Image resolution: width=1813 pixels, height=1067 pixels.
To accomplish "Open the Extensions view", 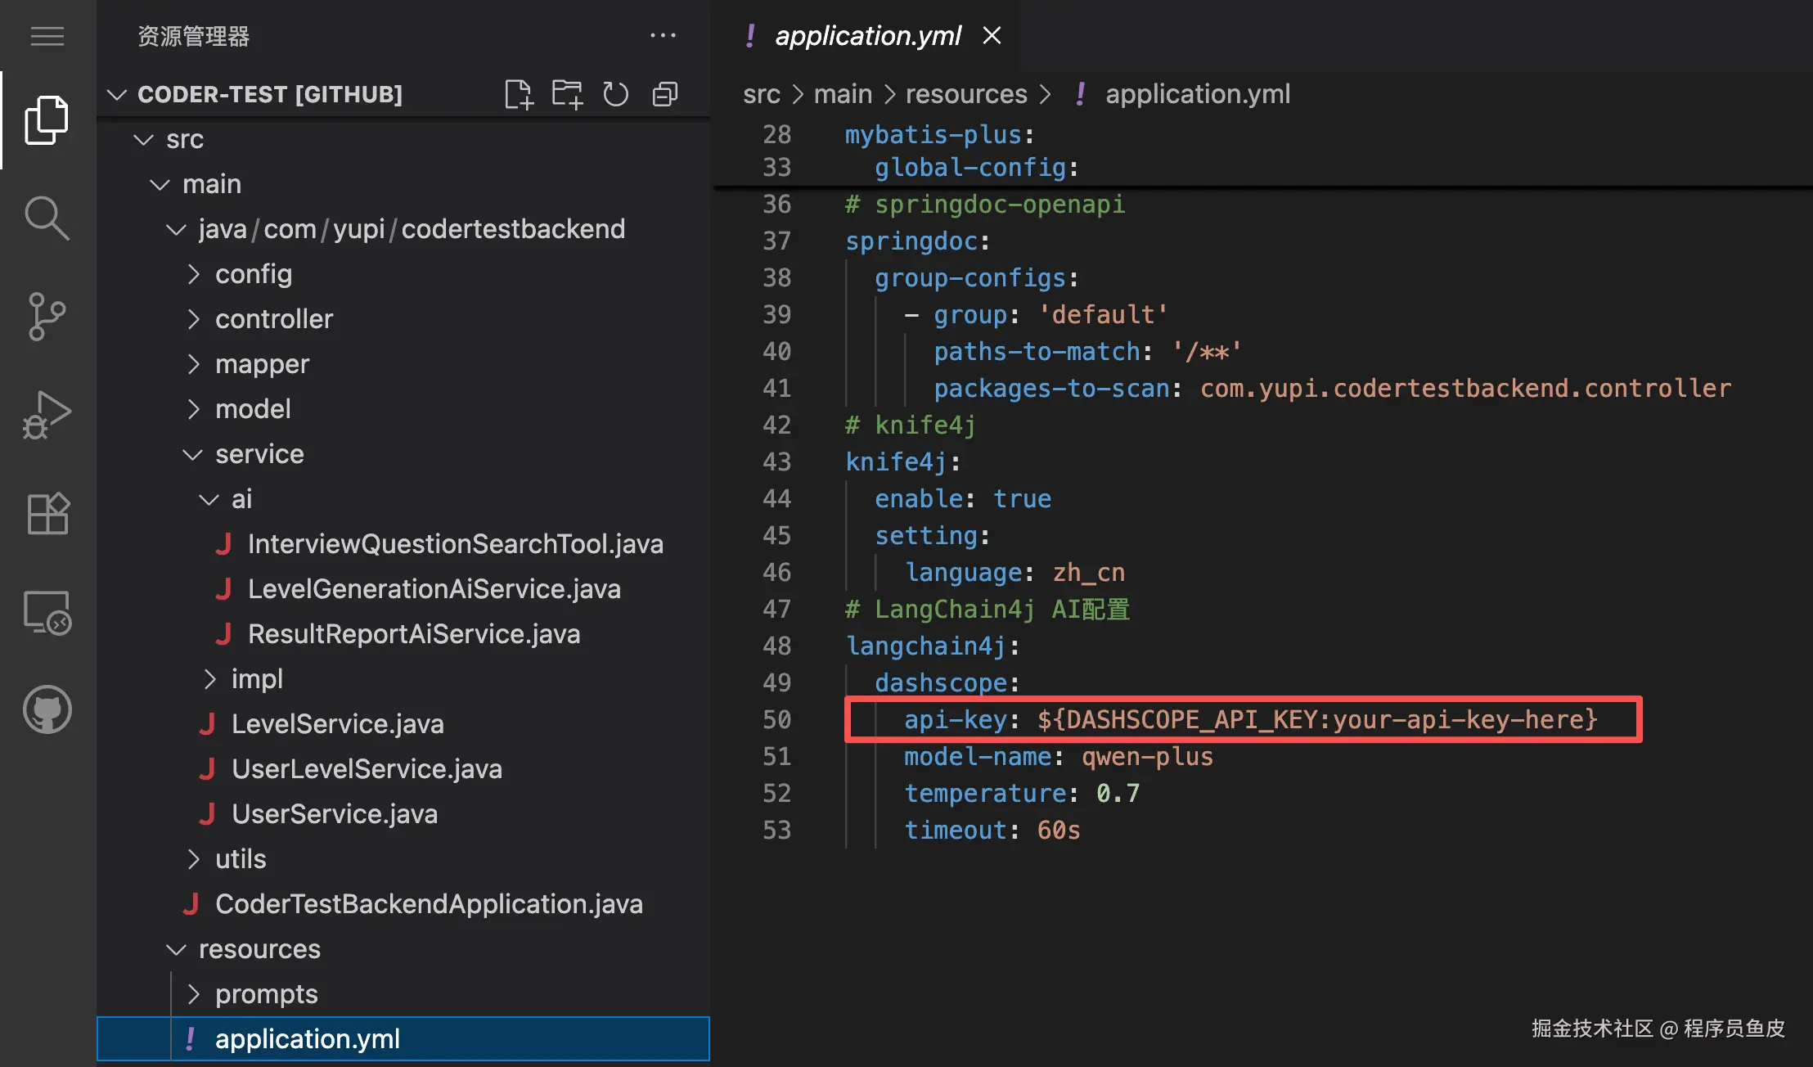I will tap(47, 514).
